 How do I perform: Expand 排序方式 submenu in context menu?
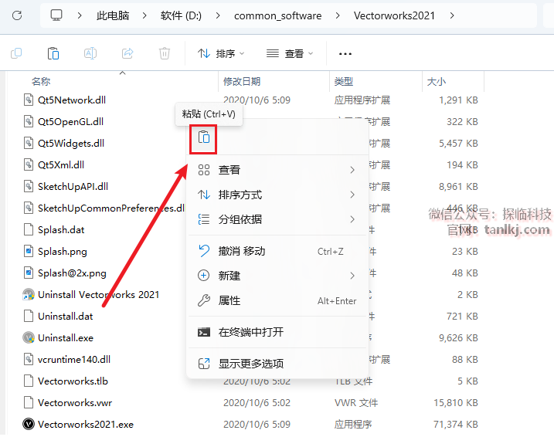pyautogui.click(x=277, y=195)
